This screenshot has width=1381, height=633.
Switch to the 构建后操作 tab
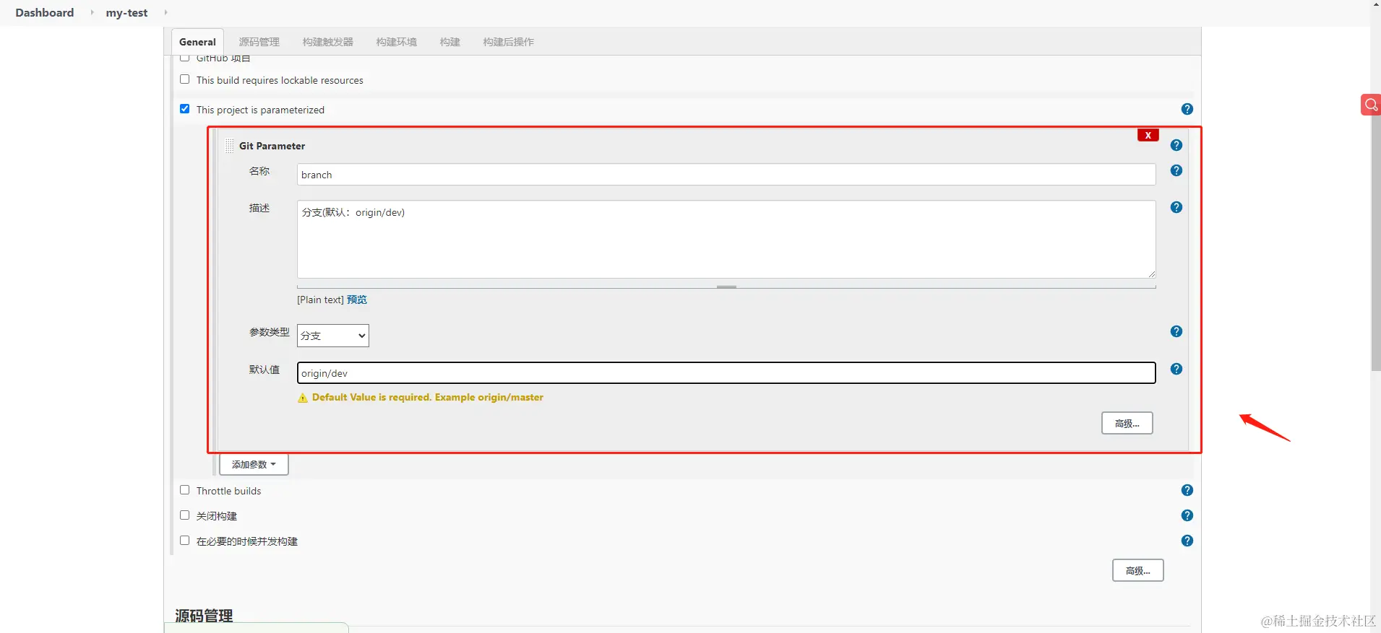[509, 42]
